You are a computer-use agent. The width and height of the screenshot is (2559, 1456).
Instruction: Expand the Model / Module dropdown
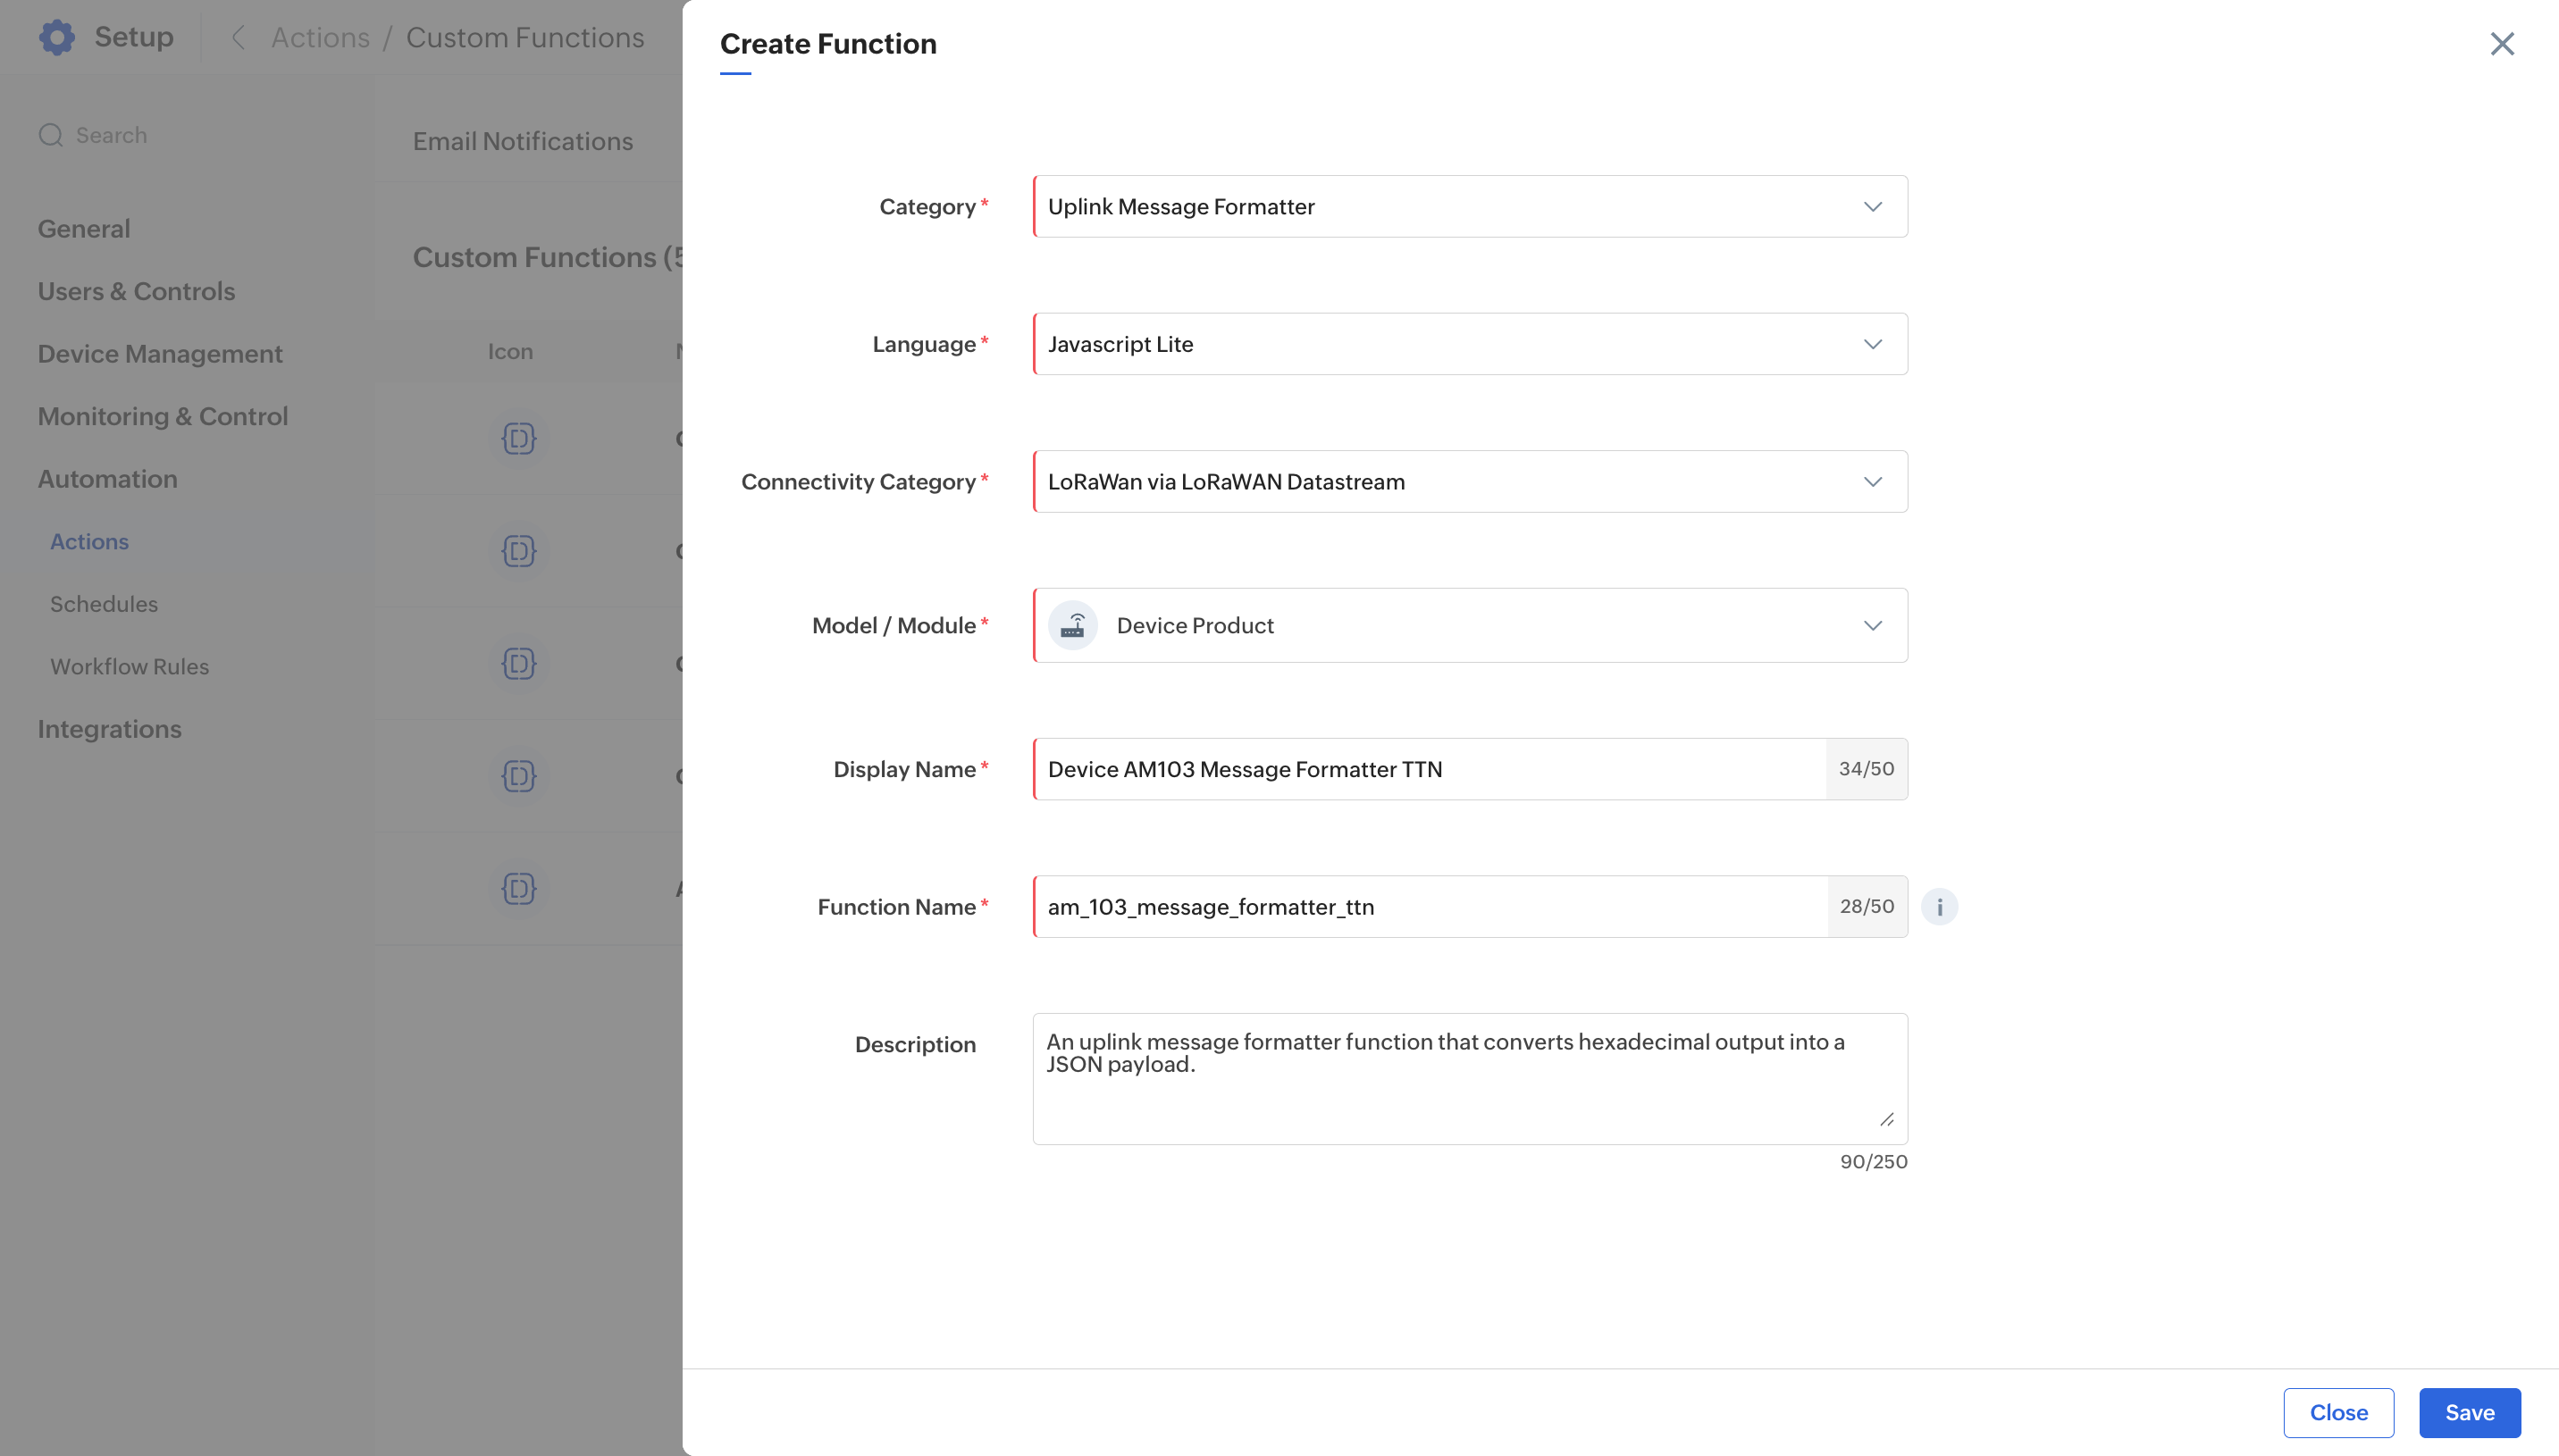pyautogui.click(x=1469, y=625)
